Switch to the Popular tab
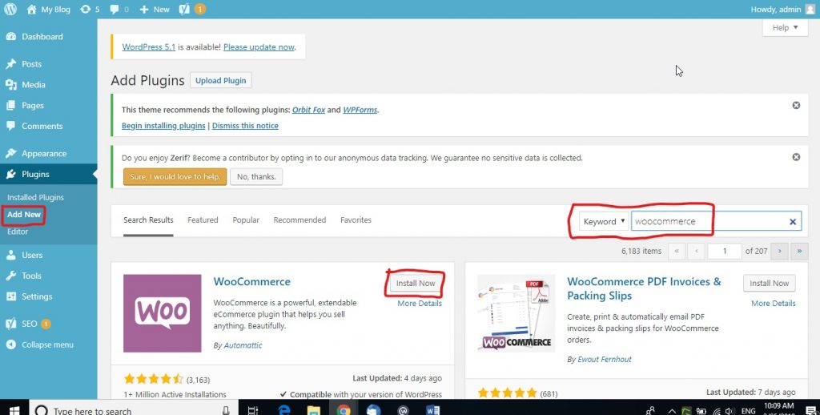Viewport: 820px width, 415px height. 246,220
